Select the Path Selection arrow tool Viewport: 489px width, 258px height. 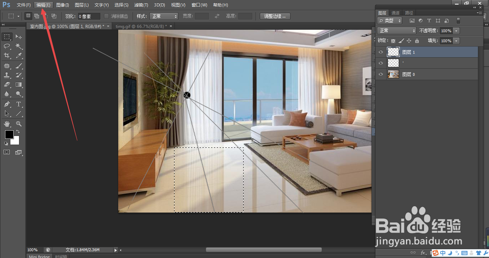coord(7,113)
